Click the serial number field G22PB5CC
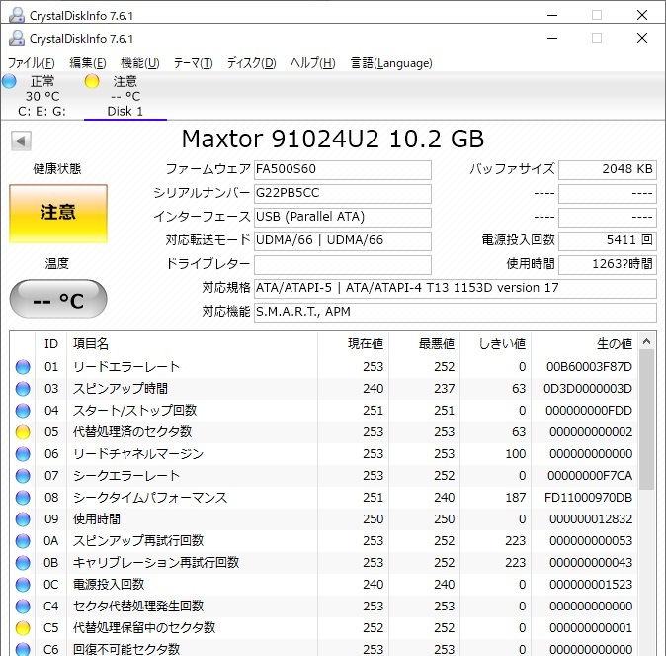This screenshot has height=656, width=666. [x=342, y=194]
